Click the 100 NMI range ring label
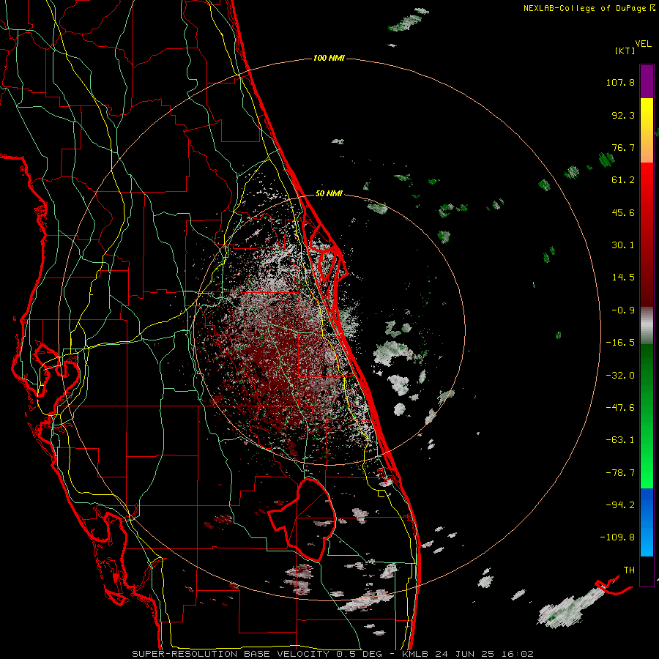 (x=329, y=58)
